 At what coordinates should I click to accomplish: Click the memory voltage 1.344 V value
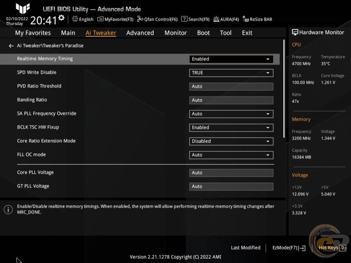(328, 139)
